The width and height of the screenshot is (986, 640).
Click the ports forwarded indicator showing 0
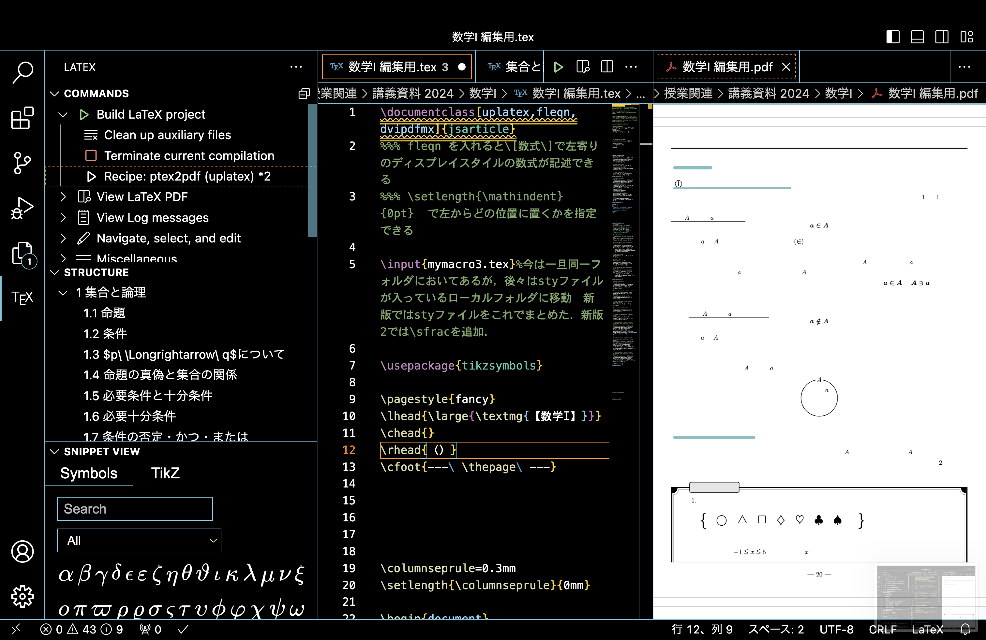pos(150,629)
